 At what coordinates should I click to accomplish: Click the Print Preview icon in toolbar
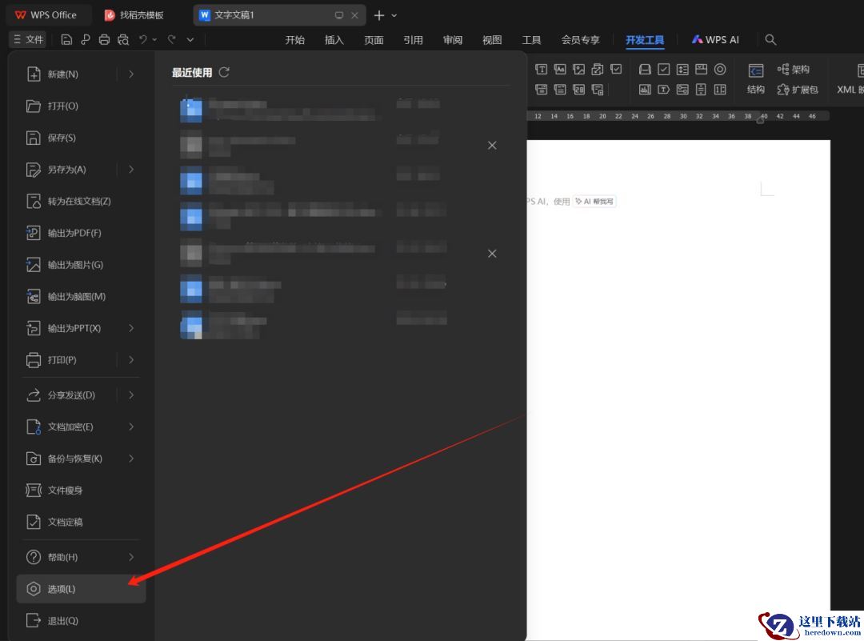(122, 39)
